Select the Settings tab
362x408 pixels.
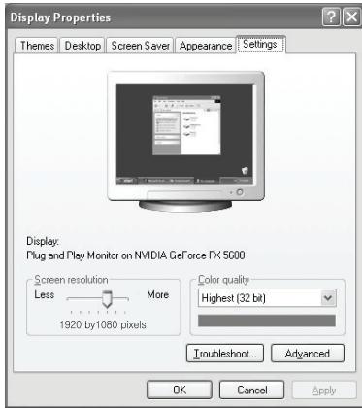tap(260, 44)
